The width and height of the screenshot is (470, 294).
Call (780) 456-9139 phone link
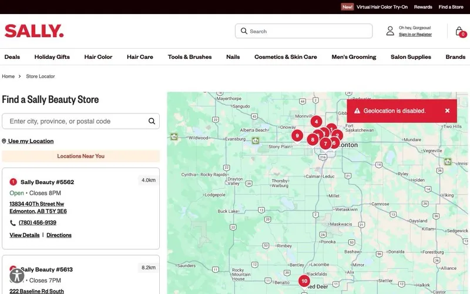click(38, 223)
